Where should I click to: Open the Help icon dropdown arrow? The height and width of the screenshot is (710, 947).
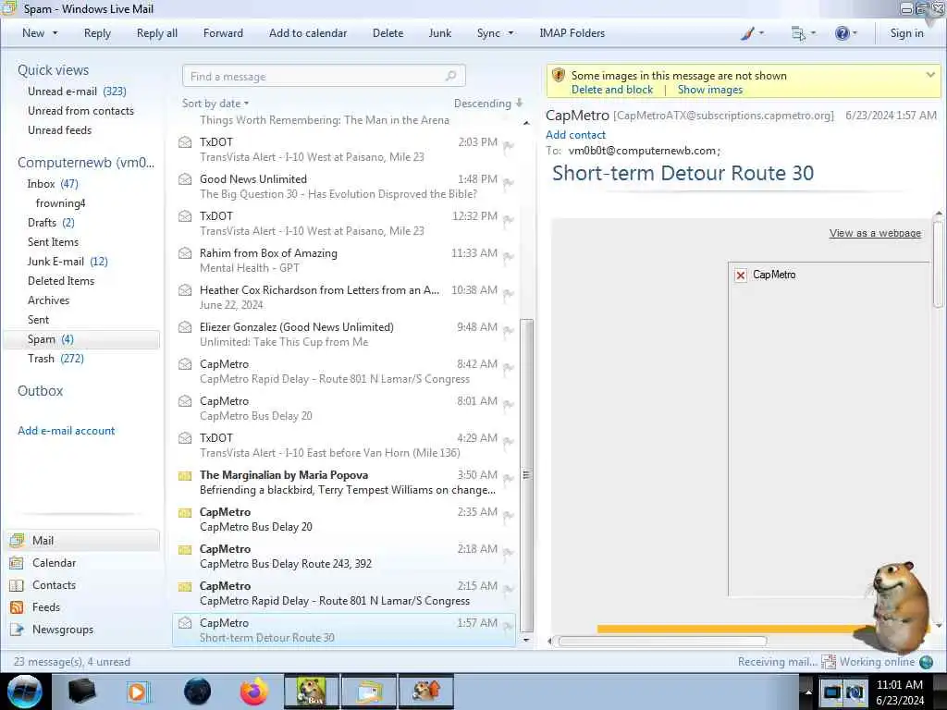pos(855,33)
